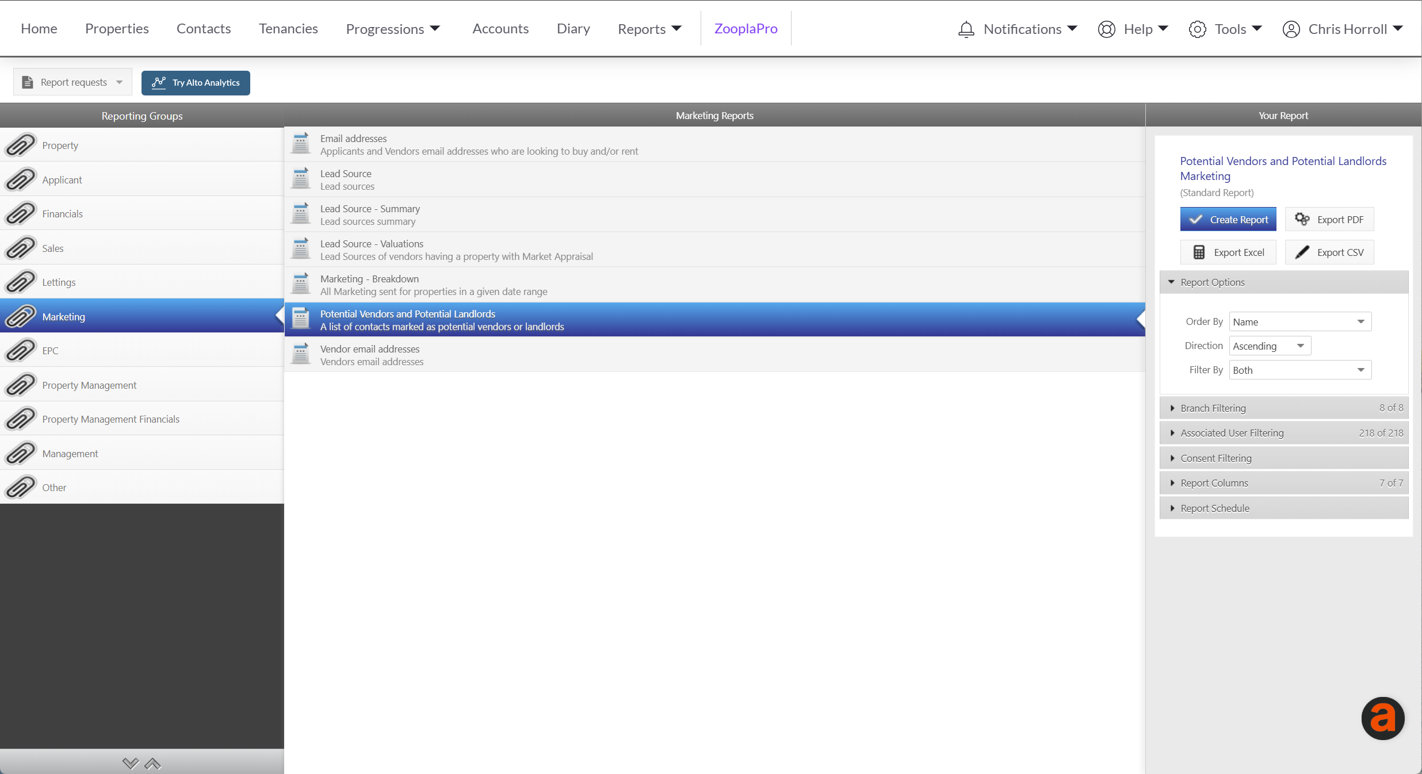
Task: Select the Property Management reporting group
Action: (x=142, y=385)
